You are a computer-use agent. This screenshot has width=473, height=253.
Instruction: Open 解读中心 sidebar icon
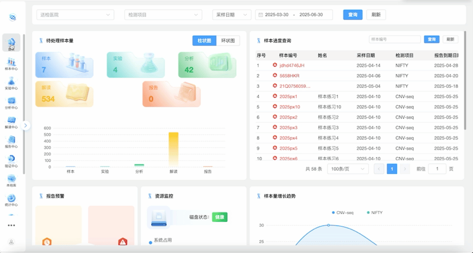pyautogui.click(x=11, y=121)
